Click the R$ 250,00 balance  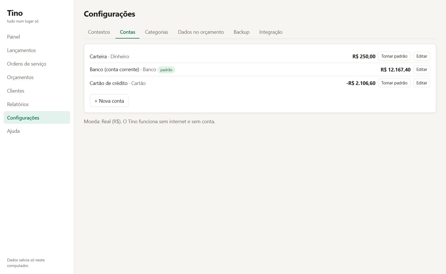pos(364,57)
